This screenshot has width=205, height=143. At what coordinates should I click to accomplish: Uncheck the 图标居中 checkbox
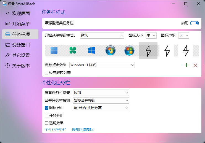tap(46, 108)
